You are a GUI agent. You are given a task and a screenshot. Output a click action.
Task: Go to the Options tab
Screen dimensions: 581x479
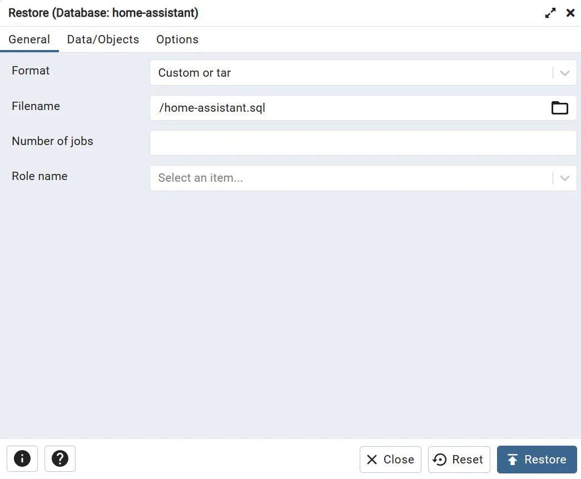coord(177,39)
